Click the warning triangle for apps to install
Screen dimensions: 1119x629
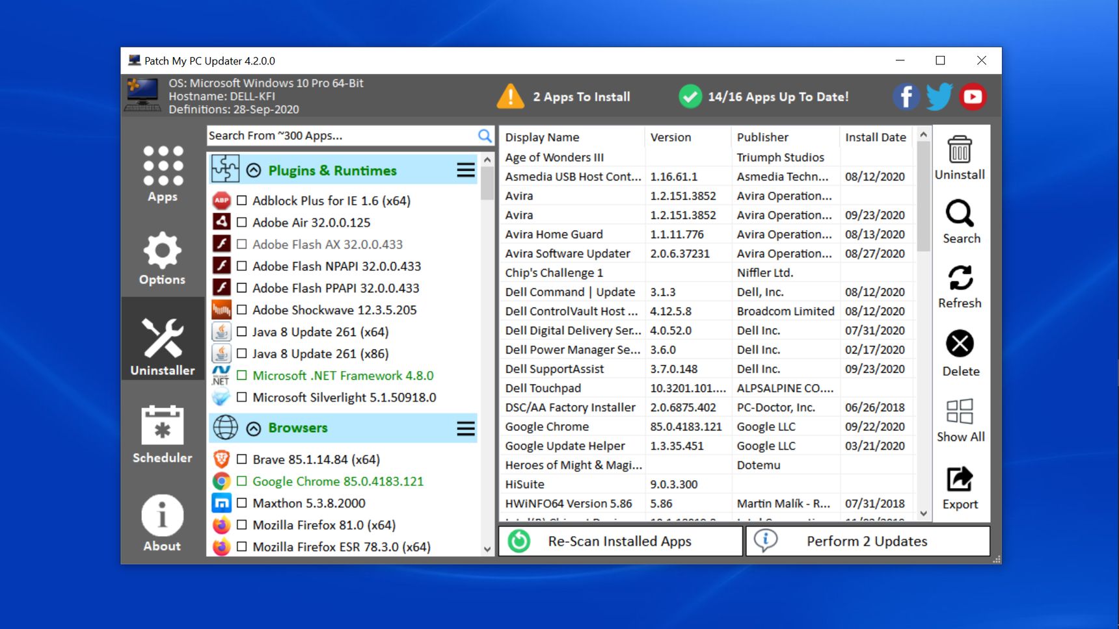pos(511,96)
